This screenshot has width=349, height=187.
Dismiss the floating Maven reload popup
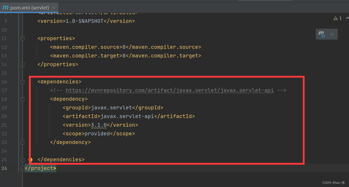pyautogui.click(x=332, y=34)
